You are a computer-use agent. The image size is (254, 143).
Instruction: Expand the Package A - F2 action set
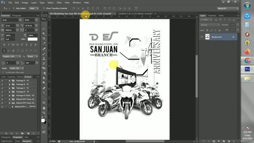tap(10, 81)
